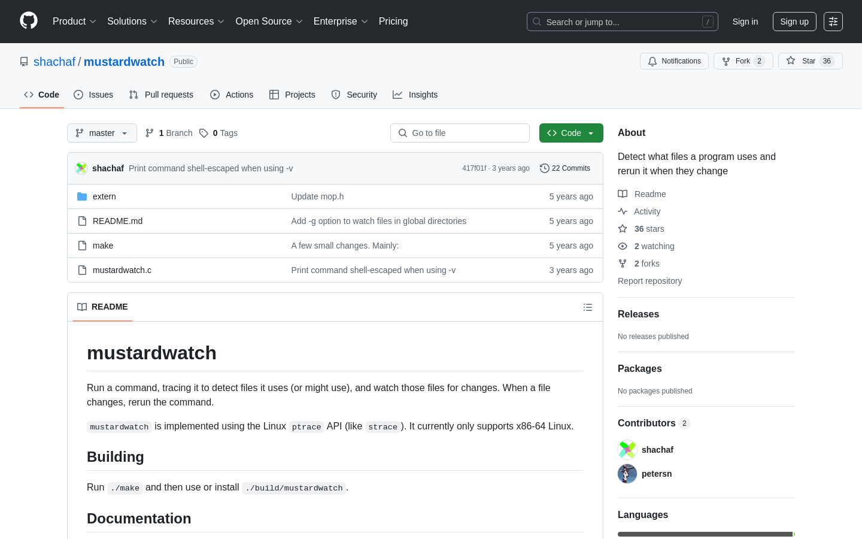
Task: Open the README.md file
Action: coord(117,221)
